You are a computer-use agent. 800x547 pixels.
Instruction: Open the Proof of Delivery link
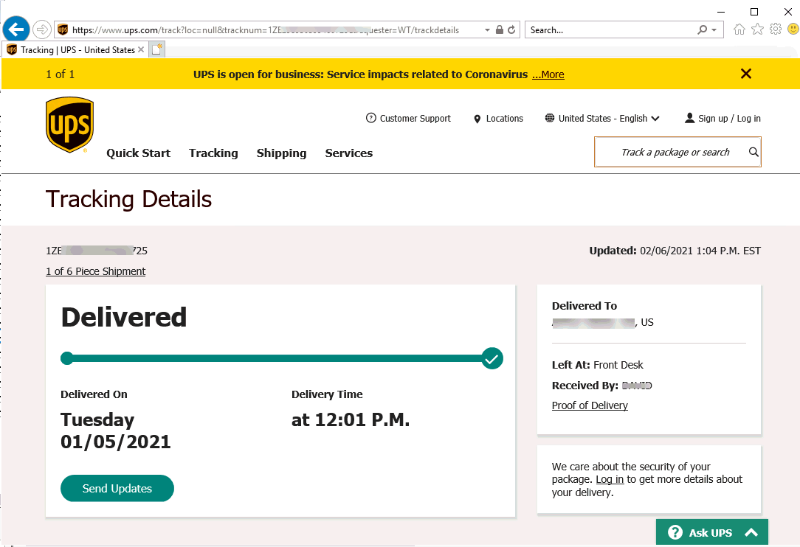point(590,405)
